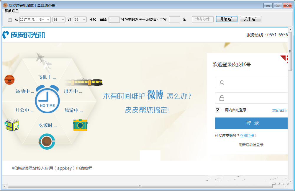295x191 pixels.
Task: Click the open book building icon
Action: click(x=12, y=125)
